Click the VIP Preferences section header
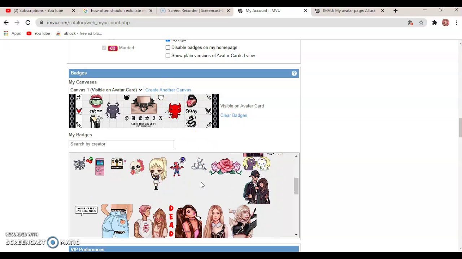 click(x=184, y=249)
